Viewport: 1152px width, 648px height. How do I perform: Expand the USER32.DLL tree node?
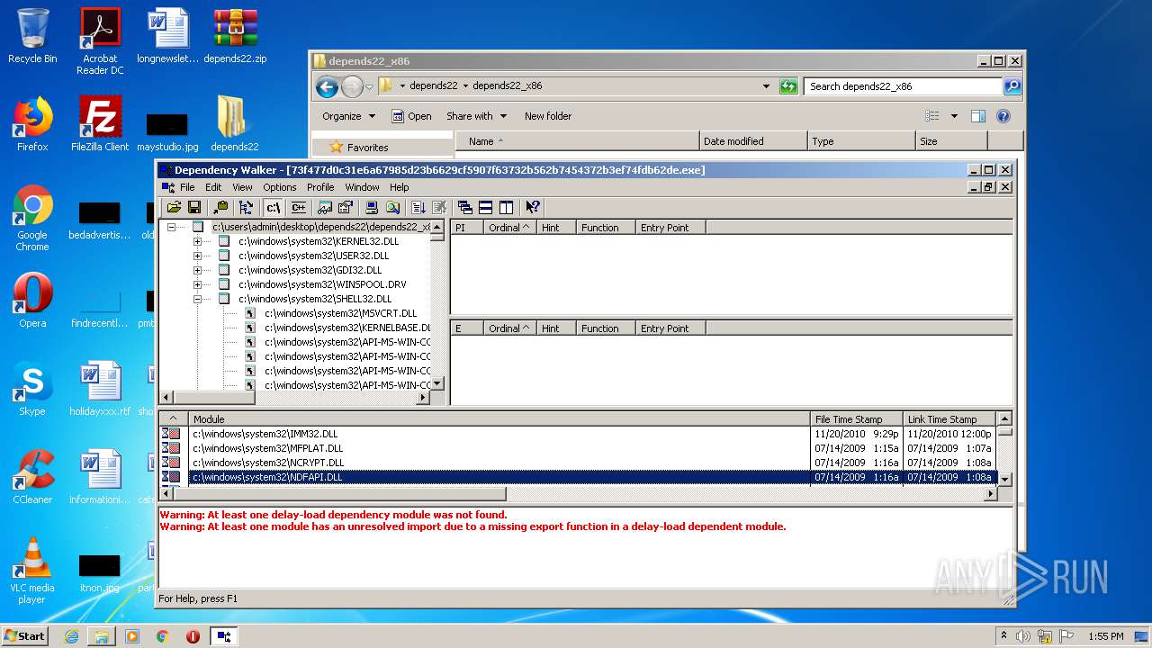click(197, 256)
